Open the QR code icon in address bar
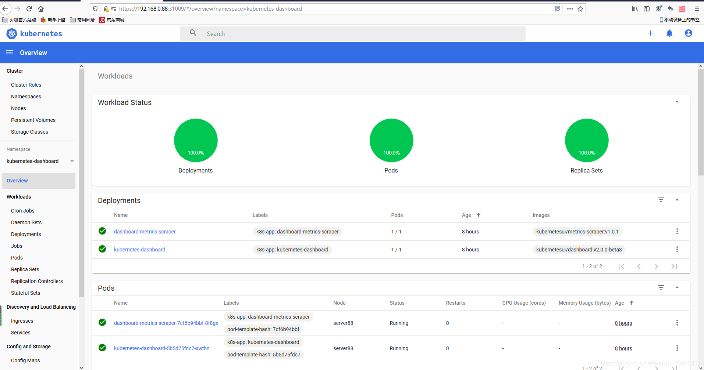 click(x=557, y=9)
